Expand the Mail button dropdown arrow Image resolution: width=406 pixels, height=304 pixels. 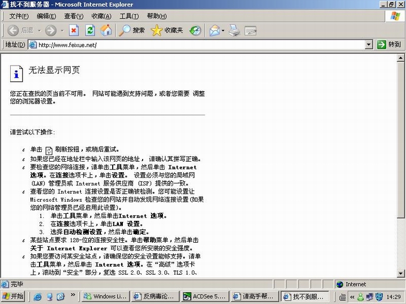point(223,30)
